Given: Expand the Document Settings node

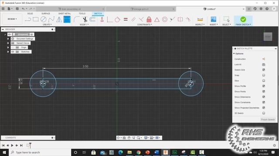Looking at the screenshot, I should (8, 39).
